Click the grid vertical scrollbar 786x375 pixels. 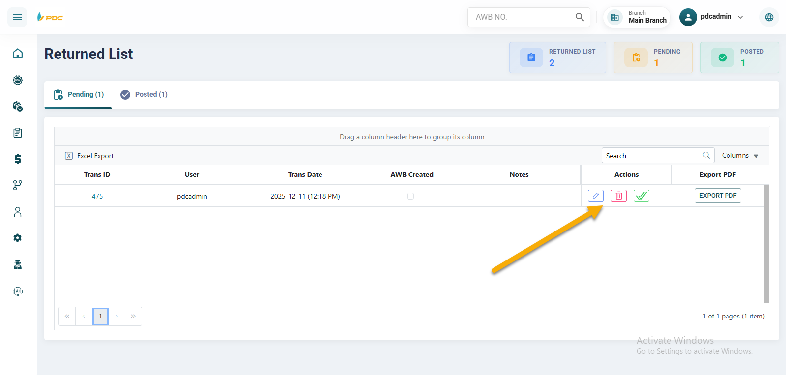point(766,243)
